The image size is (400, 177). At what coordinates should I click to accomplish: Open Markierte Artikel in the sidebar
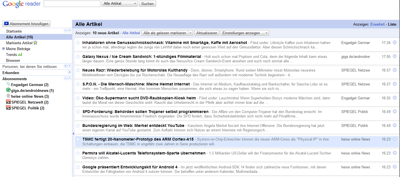click(x=19, y=43)
